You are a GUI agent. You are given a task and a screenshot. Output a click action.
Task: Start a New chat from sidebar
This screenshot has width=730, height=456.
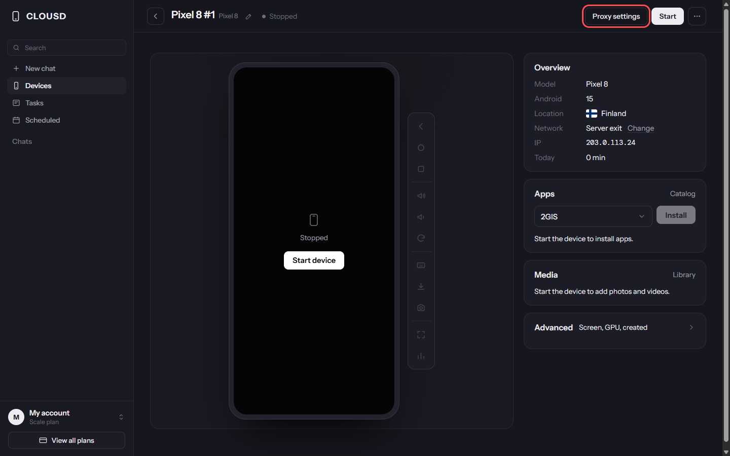66,68
